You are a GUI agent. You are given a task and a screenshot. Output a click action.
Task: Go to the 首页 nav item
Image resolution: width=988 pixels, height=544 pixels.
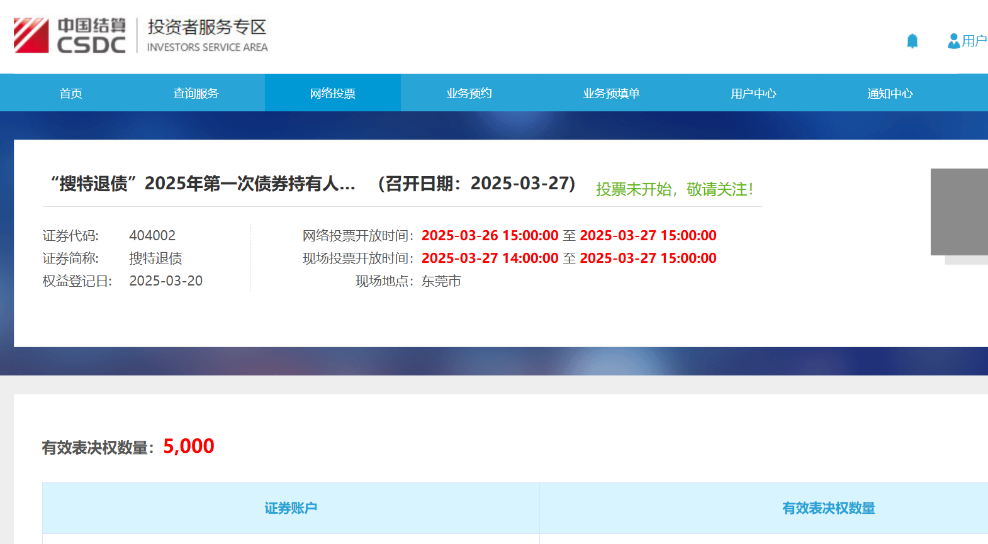click(70, 93)
